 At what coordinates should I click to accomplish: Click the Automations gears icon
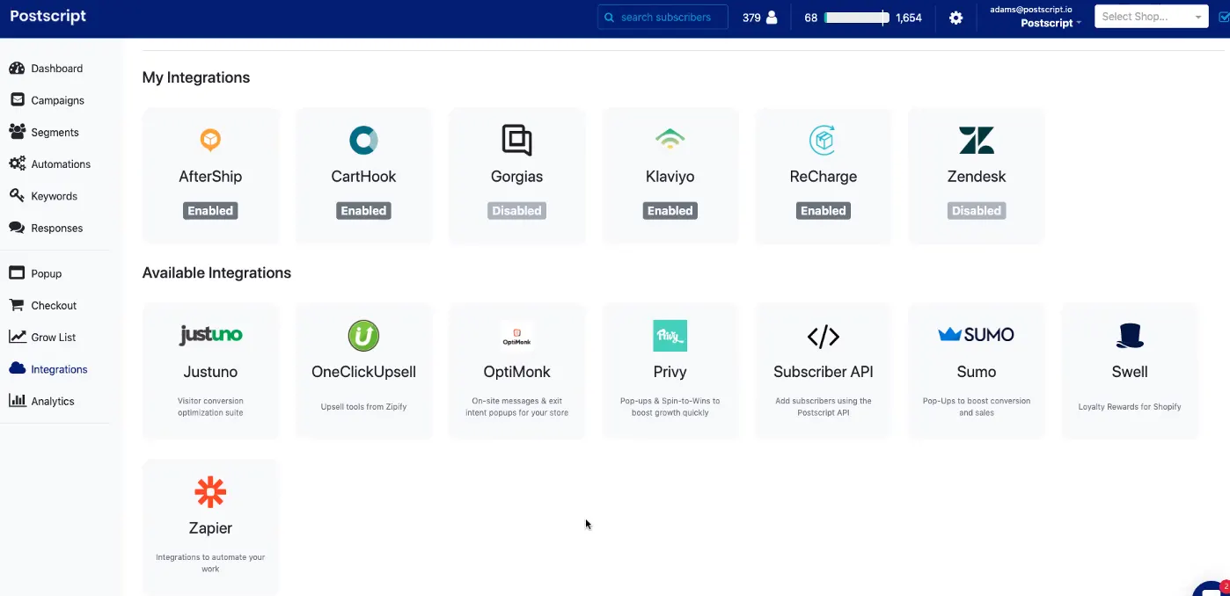(17, 164)
